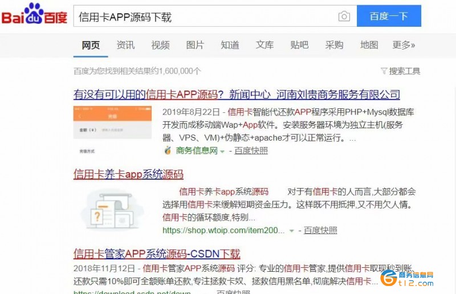This screenshot has height=294, width=456.
Task: Go to the 文库 tab
Action: tap(264, 46)
